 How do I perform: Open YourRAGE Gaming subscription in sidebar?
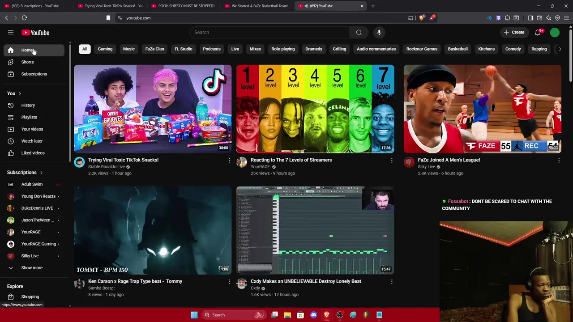[x=34, y=244]
